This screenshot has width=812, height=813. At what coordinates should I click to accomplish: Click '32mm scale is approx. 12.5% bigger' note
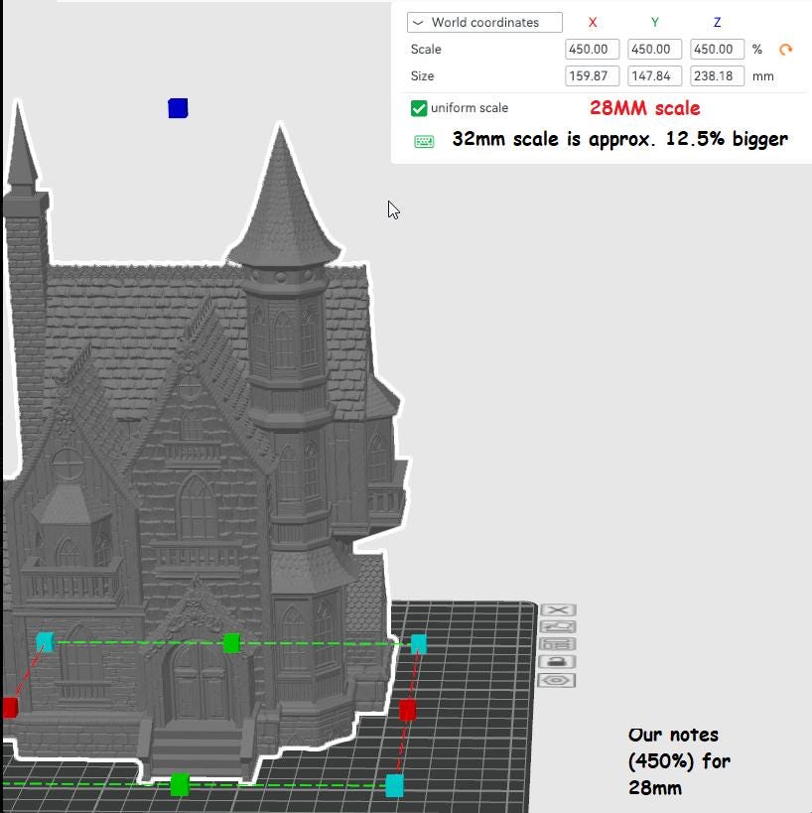pos(619,139)
